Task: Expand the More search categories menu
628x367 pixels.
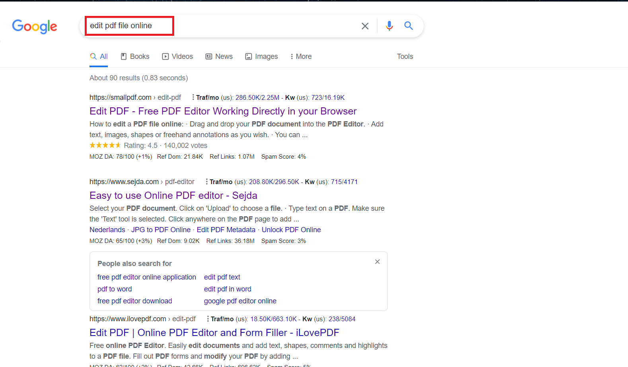Action: tap(301, 56)
